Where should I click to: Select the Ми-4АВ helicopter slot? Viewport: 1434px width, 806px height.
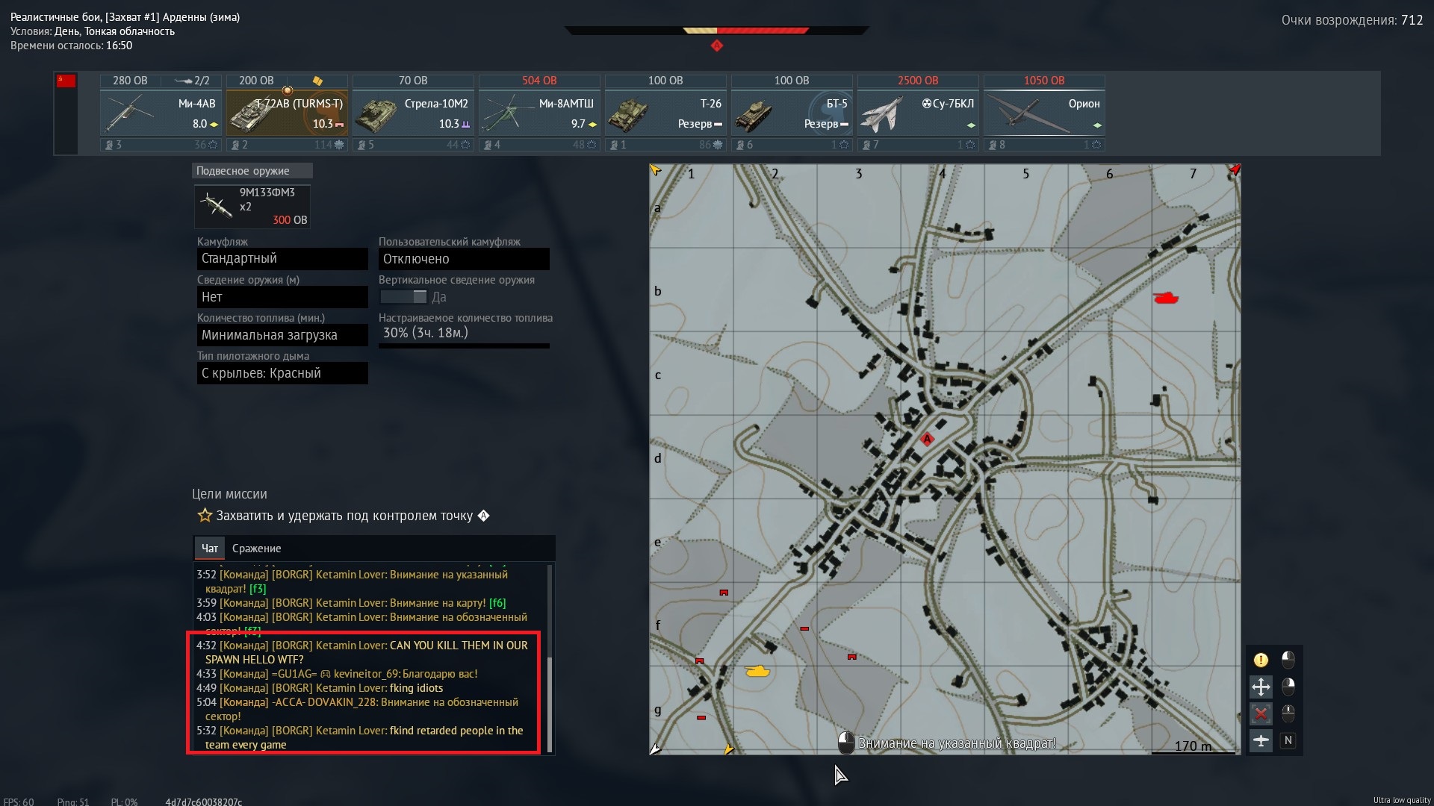coord(161,113)
